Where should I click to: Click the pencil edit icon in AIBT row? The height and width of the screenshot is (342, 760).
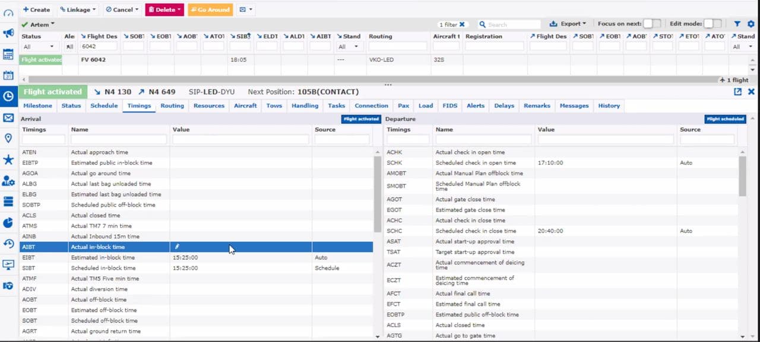tap(176, 247)
